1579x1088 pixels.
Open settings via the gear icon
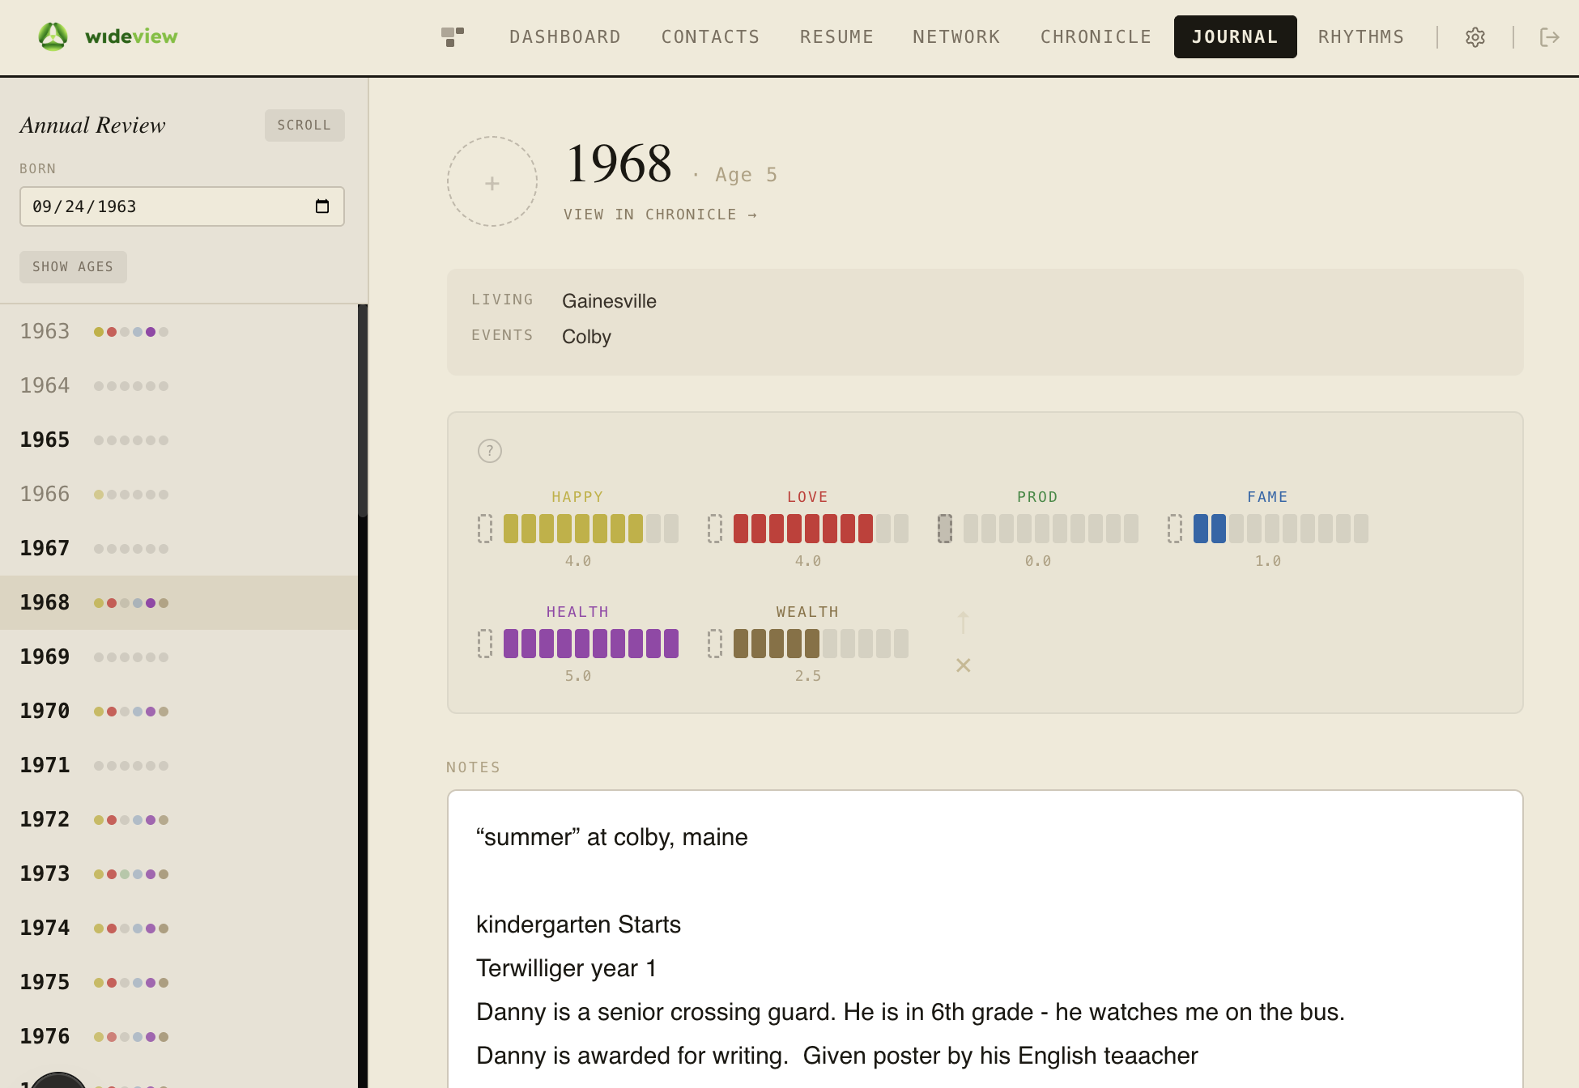1475,37
